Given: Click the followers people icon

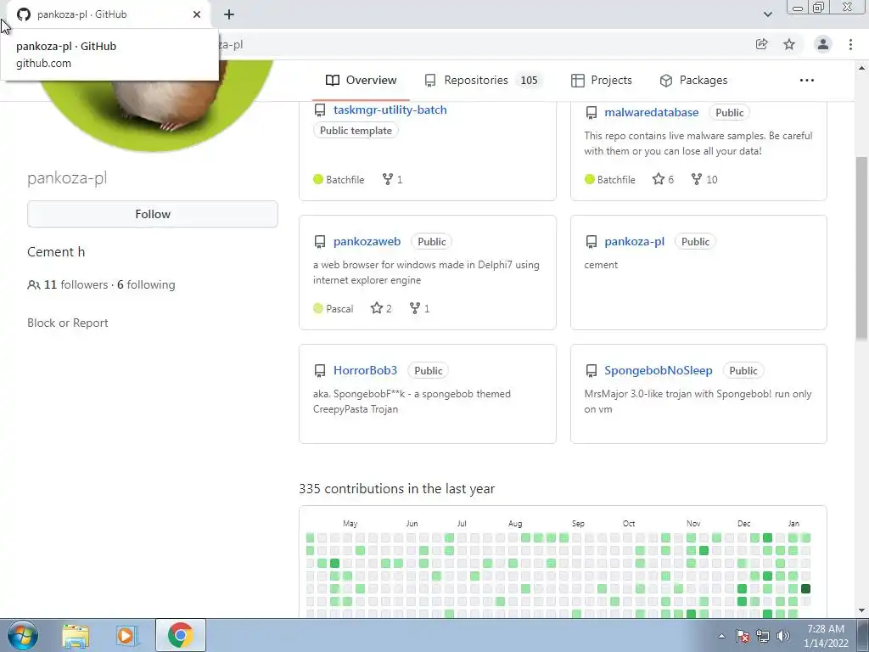Looking at the screenshot, I should [33, 285].
